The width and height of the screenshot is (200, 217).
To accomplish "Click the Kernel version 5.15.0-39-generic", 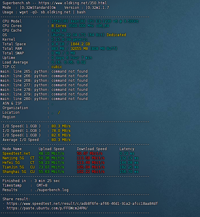I will pyautogui.click(x=69, y=40).
